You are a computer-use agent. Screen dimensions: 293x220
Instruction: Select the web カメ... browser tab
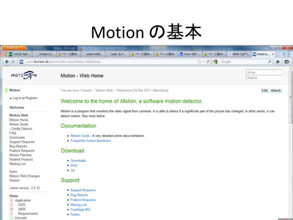(x=117, y=54)
